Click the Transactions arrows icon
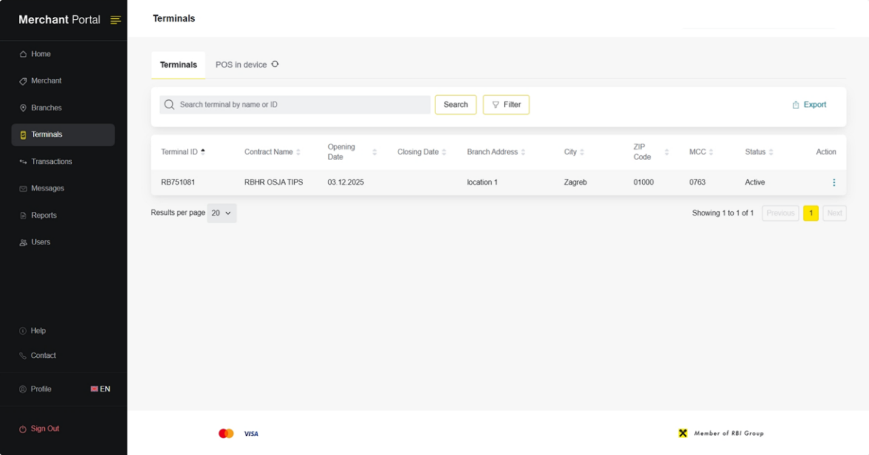 click(x=23, y=161)
